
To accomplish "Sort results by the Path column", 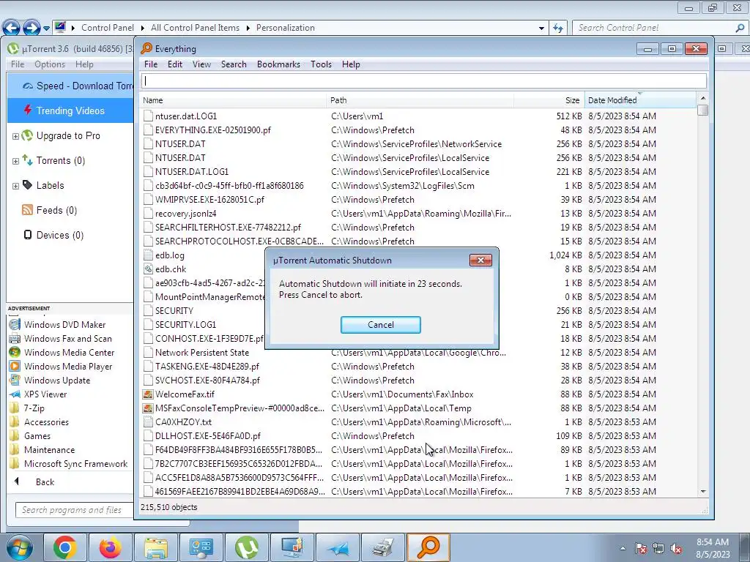I will pos(420,100).
